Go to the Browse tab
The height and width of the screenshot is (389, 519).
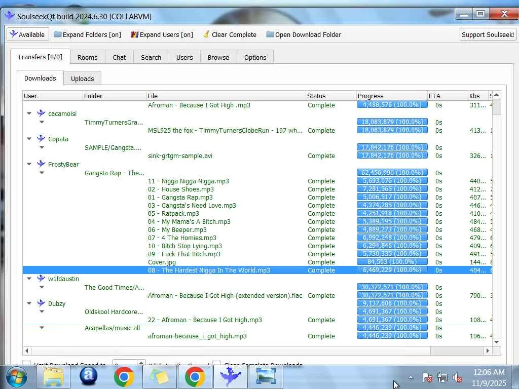pos(218,57)
